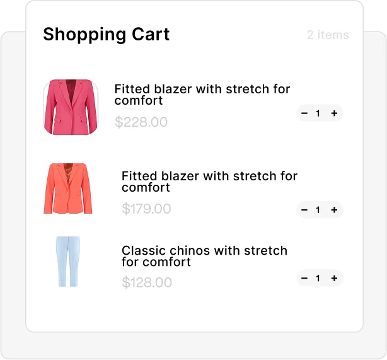
Task: Add one more Classic chinos
Action: pyautogui.click(x=334, y=278)
